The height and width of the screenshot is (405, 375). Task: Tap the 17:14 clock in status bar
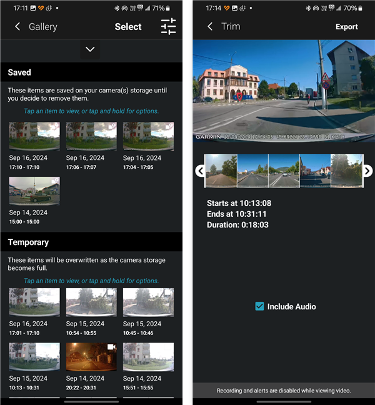pos(213,8)
